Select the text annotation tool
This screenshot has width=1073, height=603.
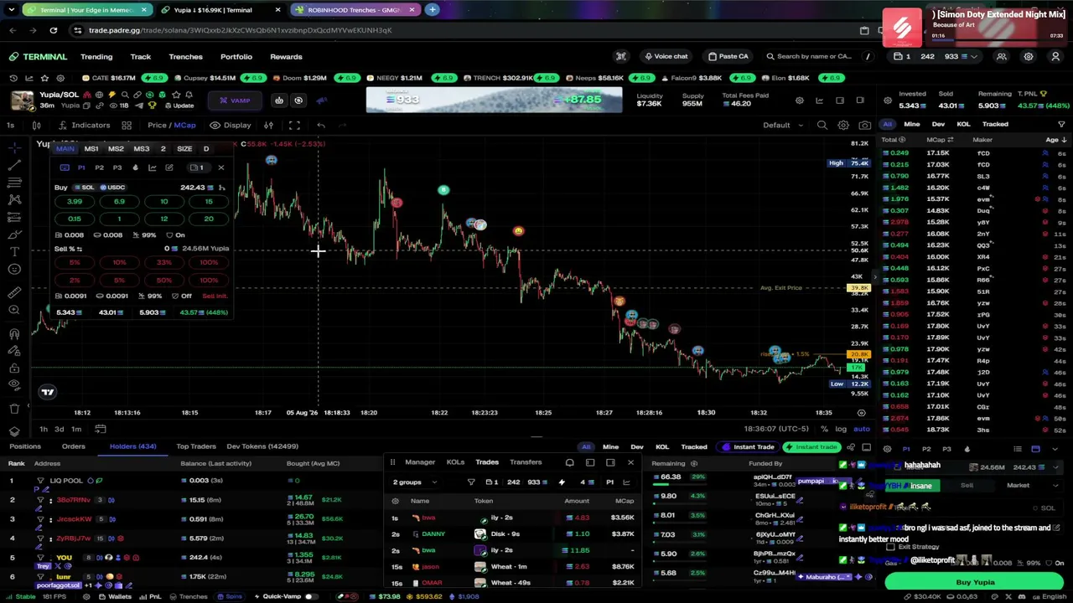14,251
